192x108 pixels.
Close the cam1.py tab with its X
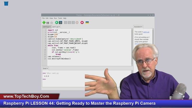coord(59,27)
